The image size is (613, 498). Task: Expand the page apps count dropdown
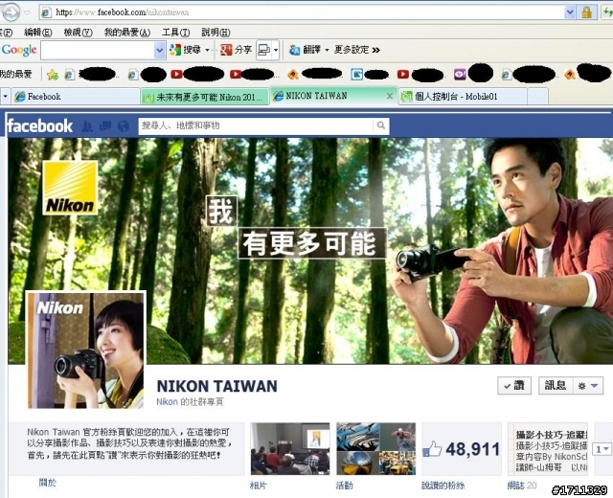(602, 449)
